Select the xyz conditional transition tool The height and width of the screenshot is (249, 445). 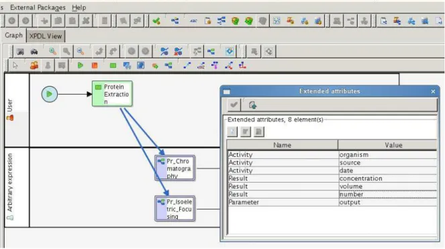(x=201, y=66)
